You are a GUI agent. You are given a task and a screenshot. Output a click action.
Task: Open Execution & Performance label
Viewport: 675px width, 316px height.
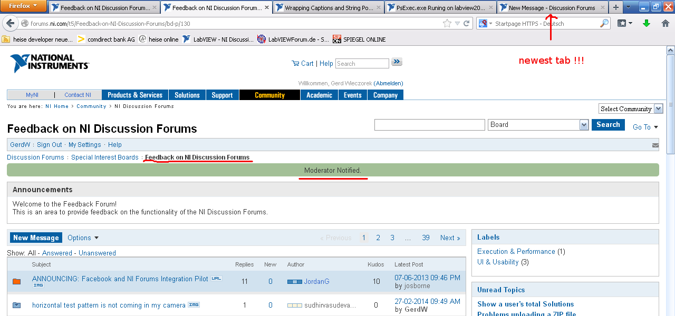(516, 252)
